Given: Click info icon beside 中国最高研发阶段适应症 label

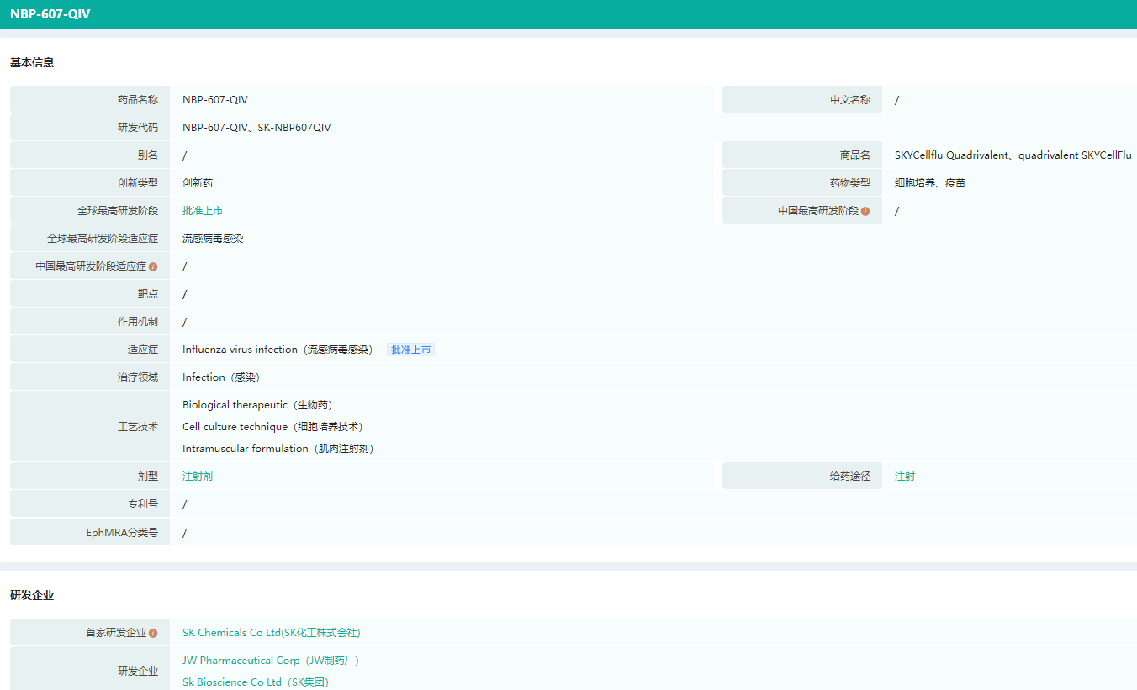Looking at the screenshot, I should click(x=153, y=266).
